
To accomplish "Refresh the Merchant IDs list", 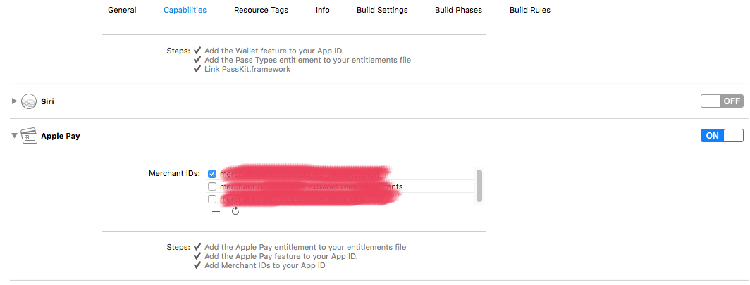I will (x=235, y=211).
